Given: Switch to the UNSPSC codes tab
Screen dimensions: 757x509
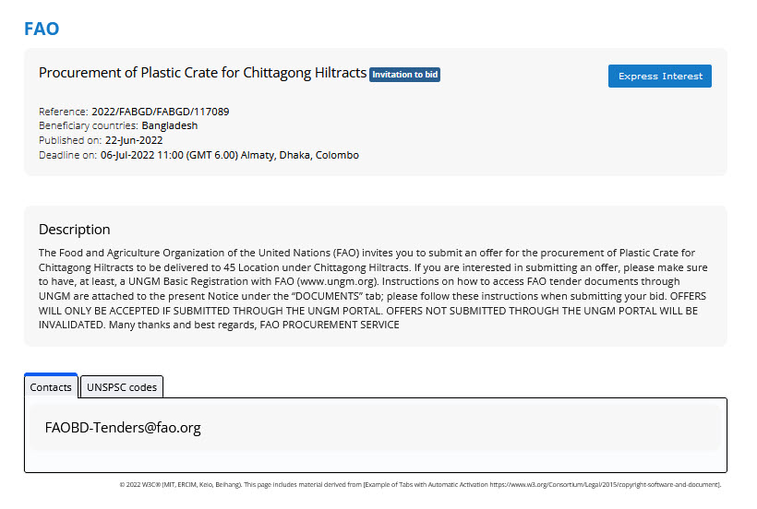Looking at the screenshot, I should pos(122,387).
